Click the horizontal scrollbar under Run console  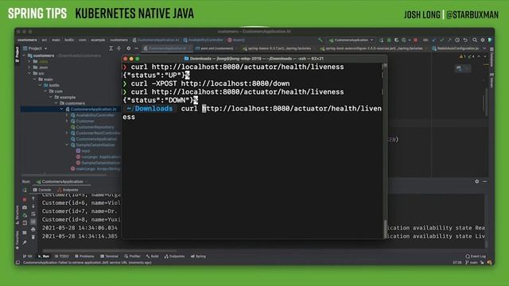(x=111, y=251)
